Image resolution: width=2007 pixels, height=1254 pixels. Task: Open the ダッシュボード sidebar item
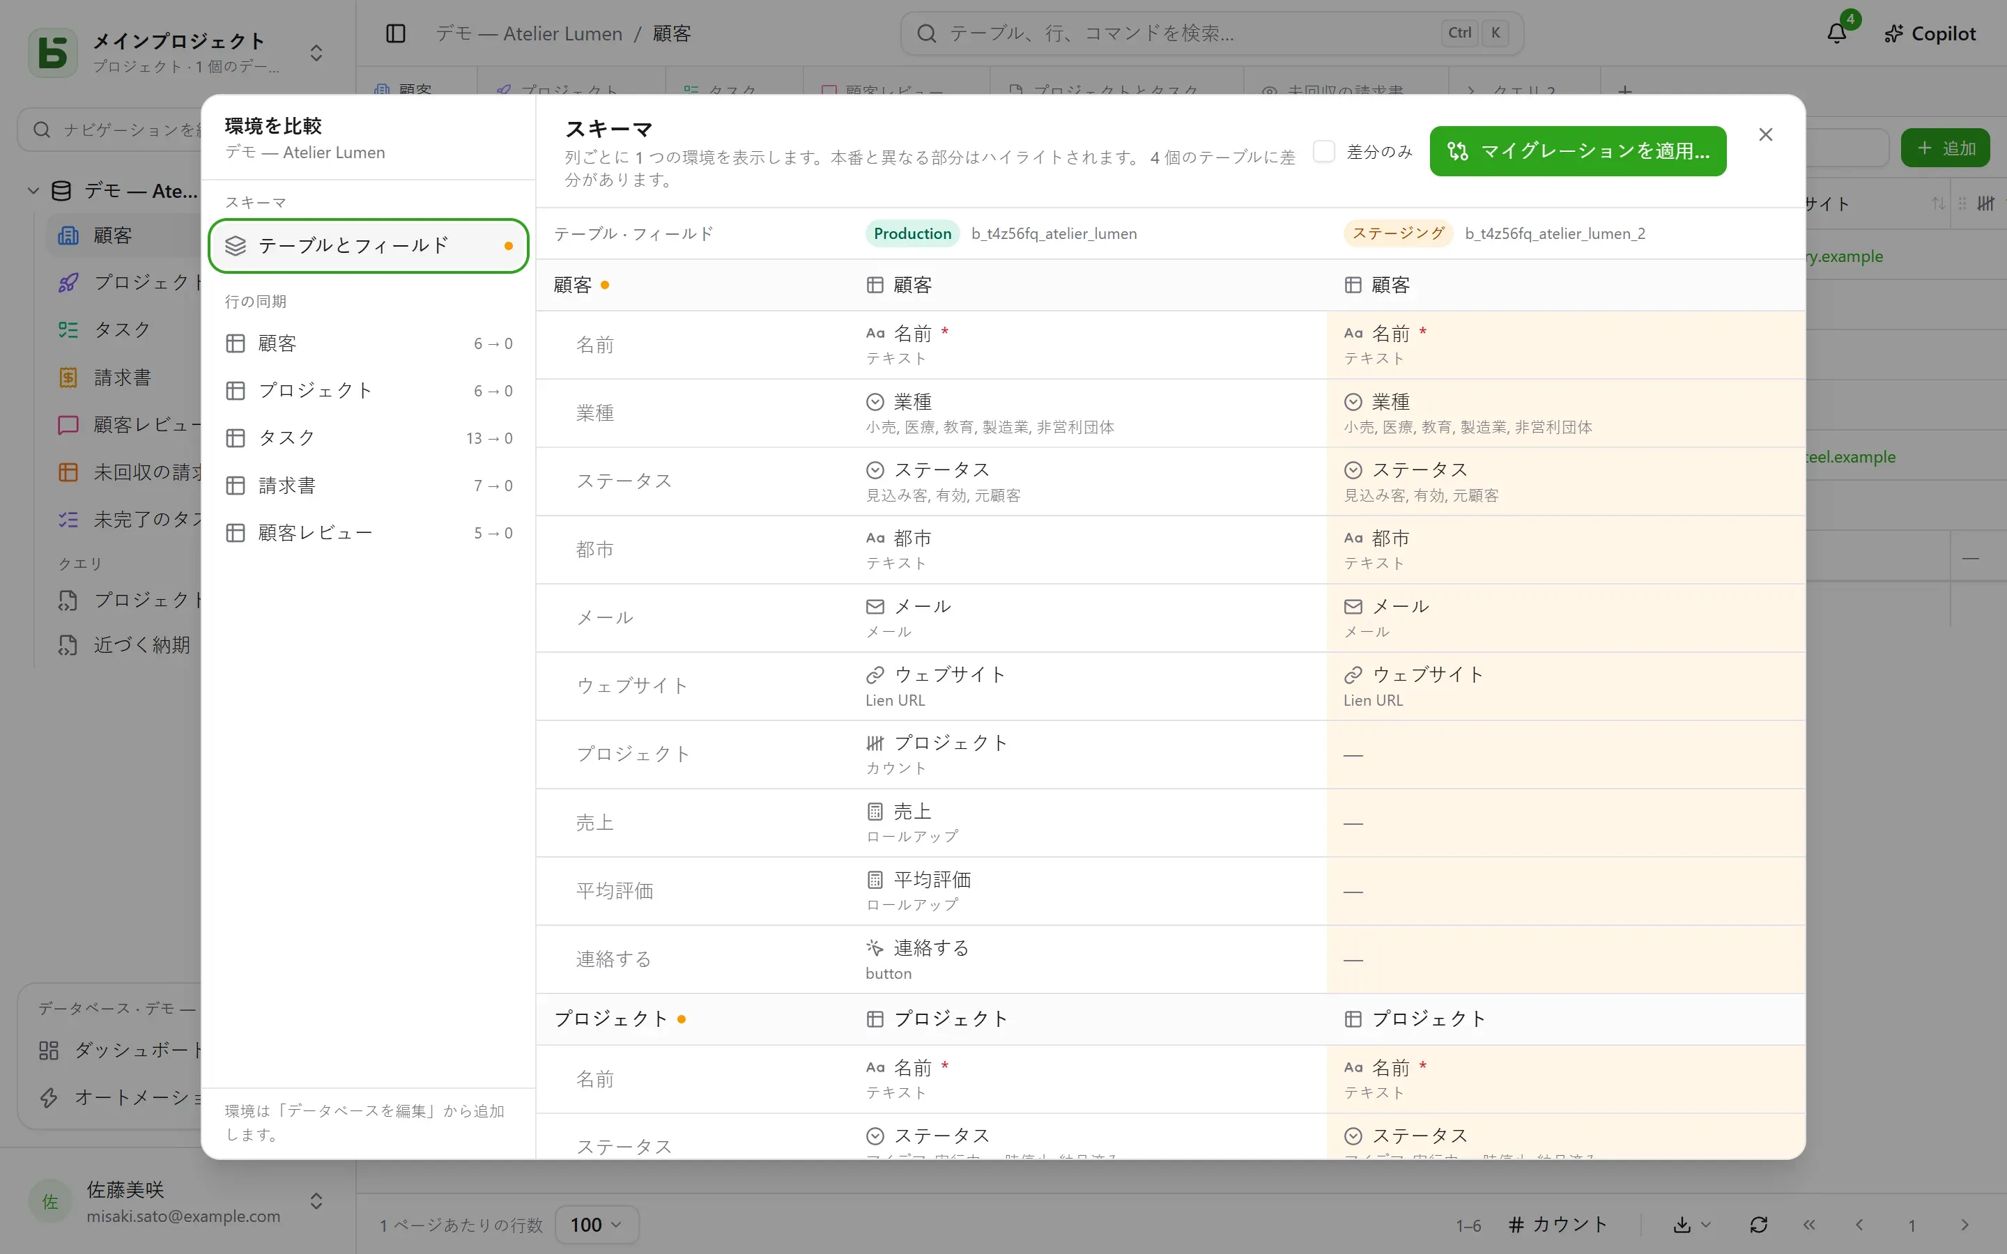coord(121,1050)
